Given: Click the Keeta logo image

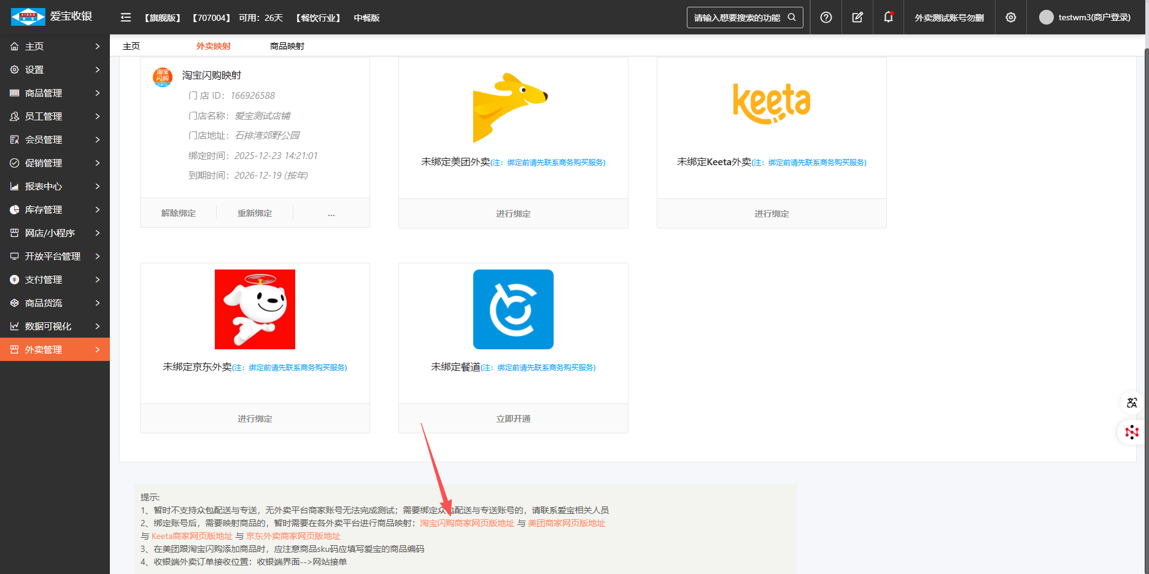Looking at the screenshot, I should click(x=772, y=104).
